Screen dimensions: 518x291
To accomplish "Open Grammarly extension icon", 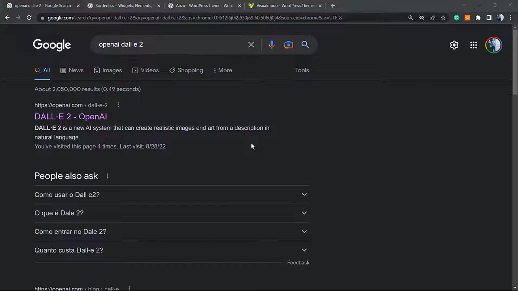I will (x=456, y=18).
